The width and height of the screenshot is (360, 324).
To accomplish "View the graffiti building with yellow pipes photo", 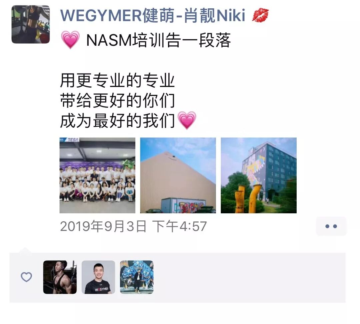I will pyautogui.click(x=259, y=175).
